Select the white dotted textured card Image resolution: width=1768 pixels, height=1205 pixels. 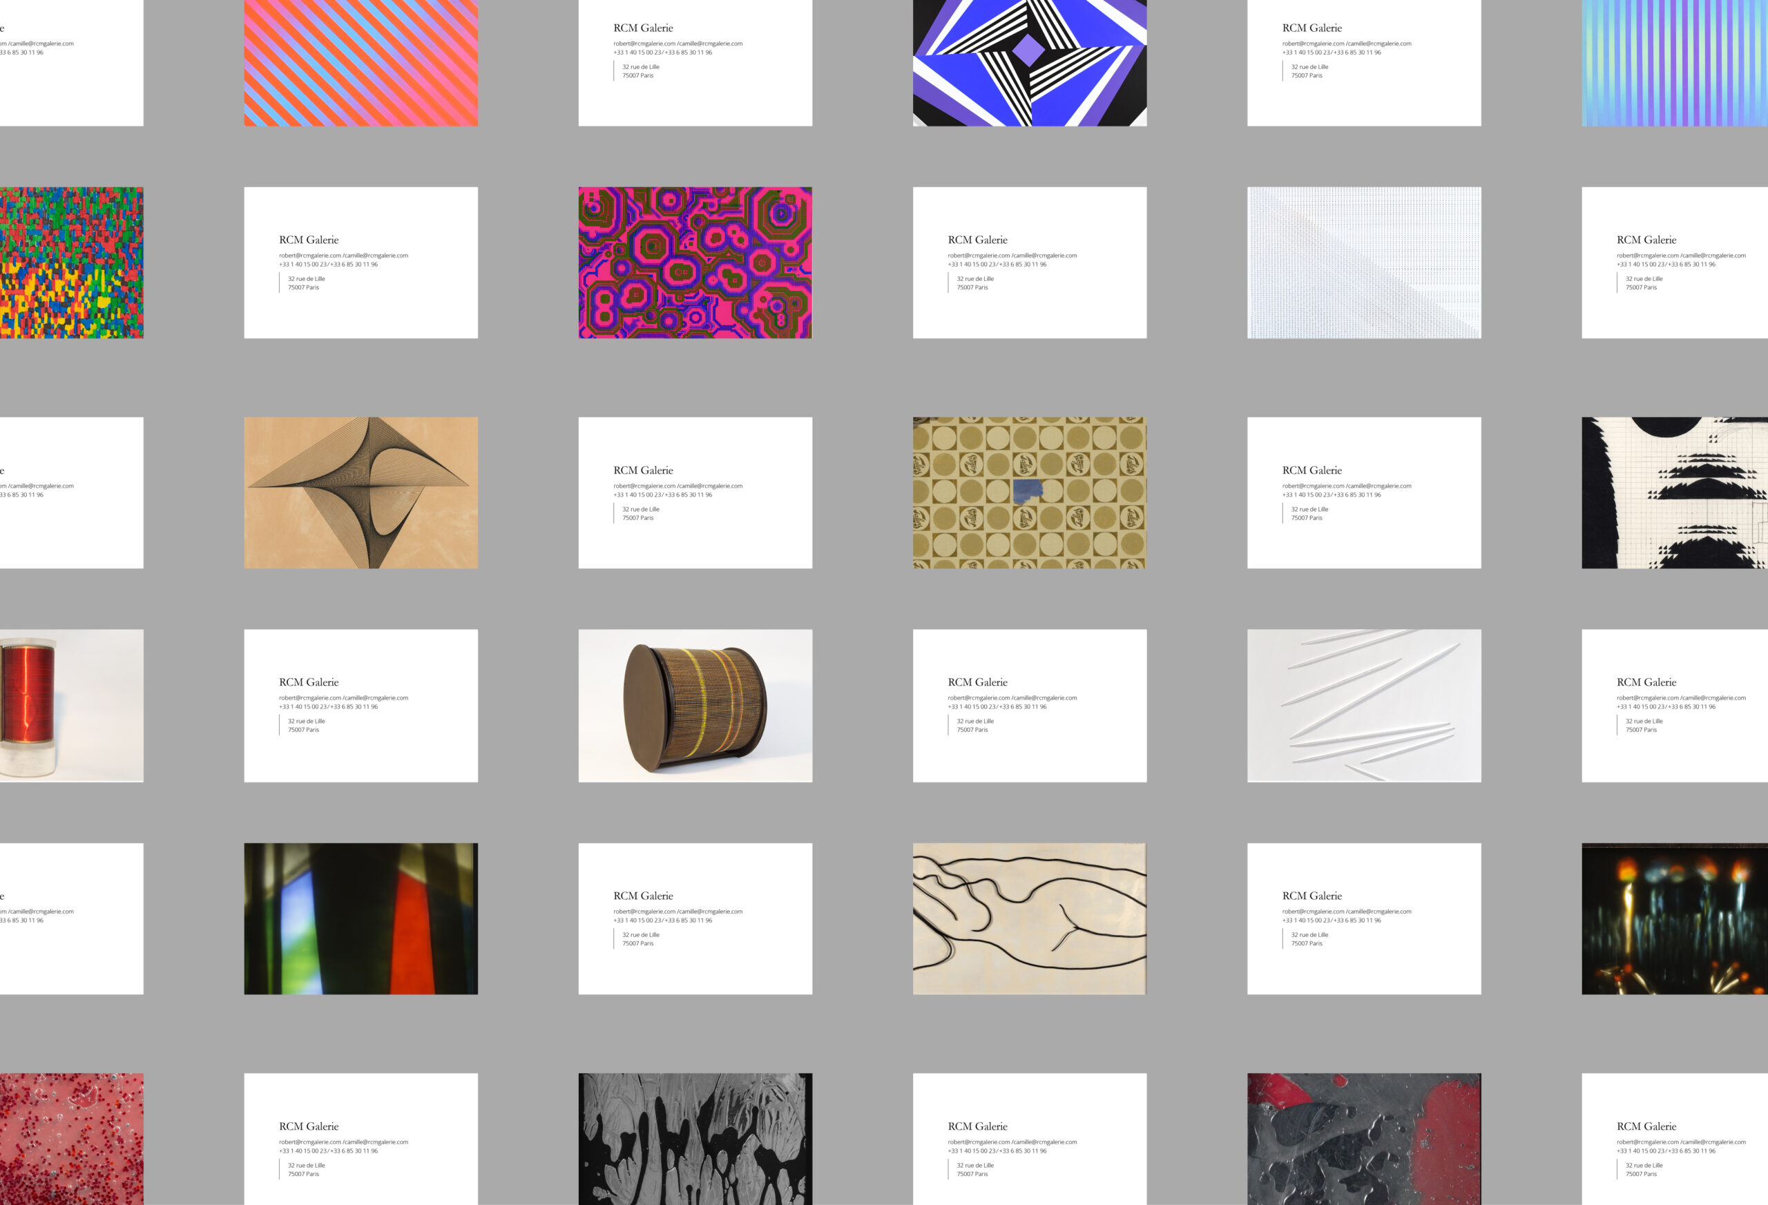click(1364, 262)
